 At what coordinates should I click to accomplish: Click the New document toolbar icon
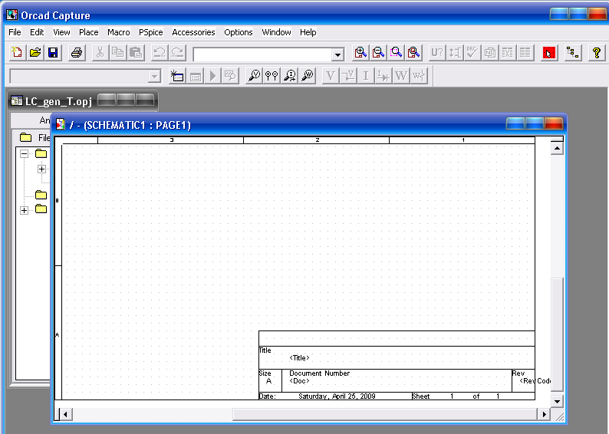click(x=17, y=52)
